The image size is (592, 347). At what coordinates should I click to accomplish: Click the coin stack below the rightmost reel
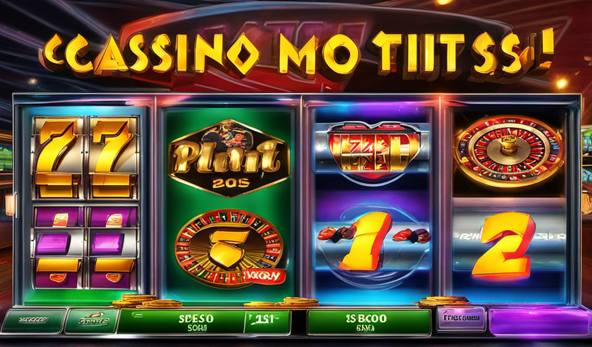click(x=445, y=301)
